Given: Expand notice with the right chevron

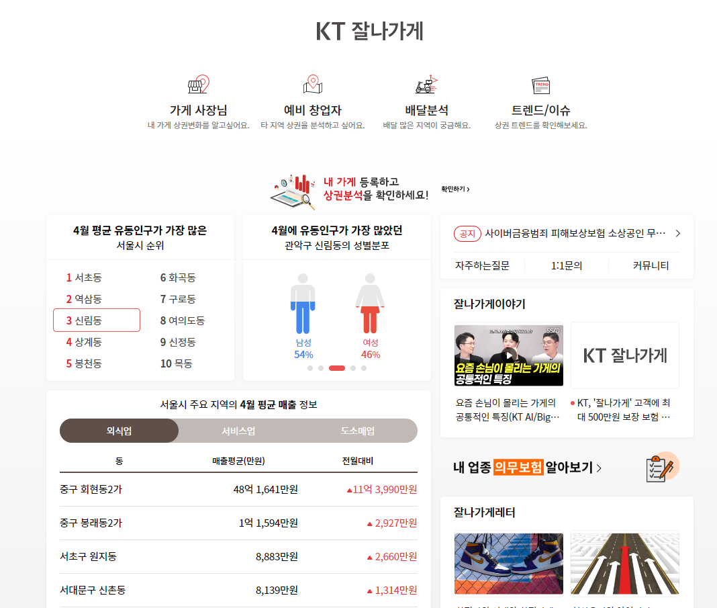Looking at the screenshot, I should [677, 233].
